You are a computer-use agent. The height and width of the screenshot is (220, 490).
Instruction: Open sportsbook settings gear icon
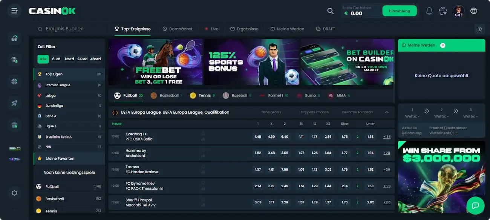[x=479, y=29]
